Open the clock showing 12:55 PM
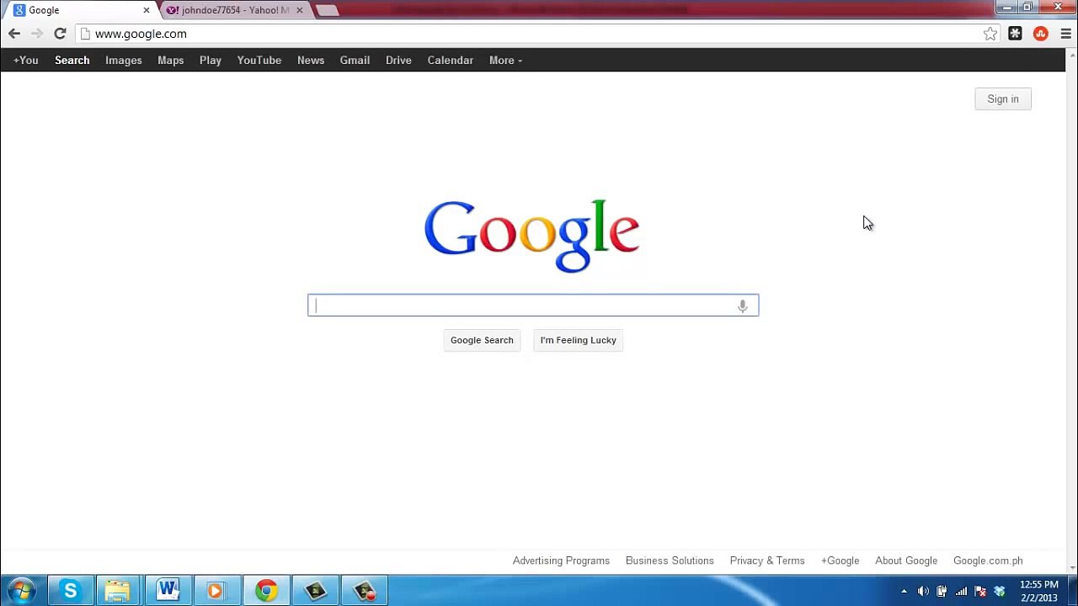The image size is (1078, 606). [1038, 591]
